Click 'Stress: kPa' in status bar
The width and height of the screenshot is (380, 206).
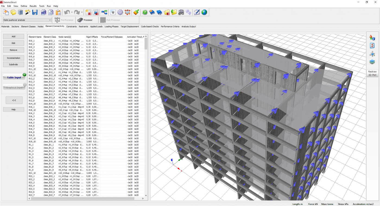[x=343, y=204]
